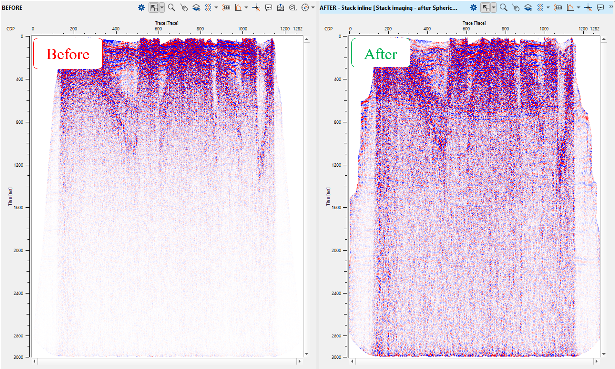Click the green "After" label box
Screen dimensions: 615x369
[380, 53]
